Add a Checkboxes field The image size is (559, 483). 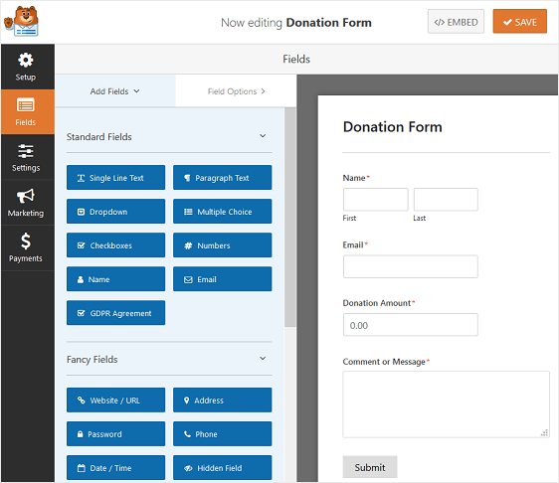click(x=115, y=245)
